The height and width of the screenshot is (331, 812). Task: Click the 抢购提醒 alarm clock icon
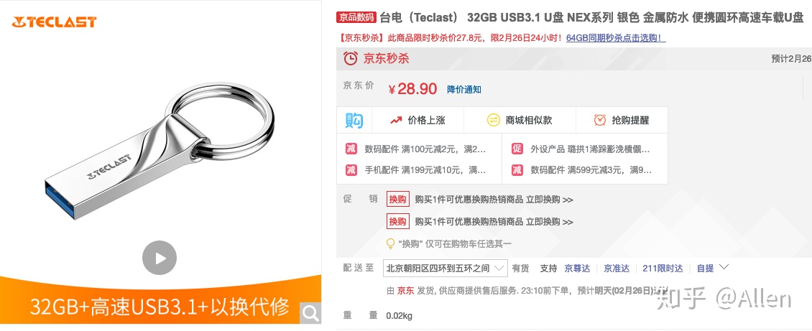point(600,120)
